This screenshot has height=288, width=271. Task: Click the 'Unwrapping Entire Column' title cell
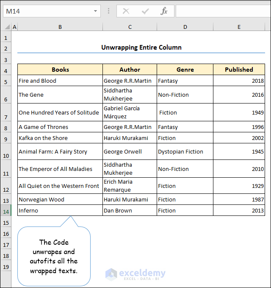pyautogui.click(x=141, y=48)
